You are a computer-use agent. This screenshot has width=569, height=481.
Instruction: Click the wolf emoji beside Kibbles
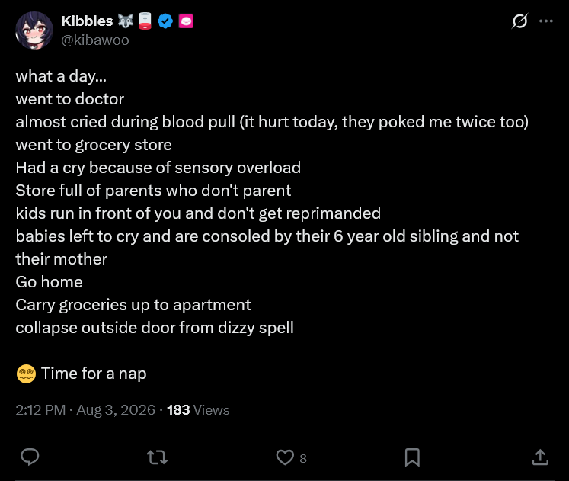click(126, 21)
